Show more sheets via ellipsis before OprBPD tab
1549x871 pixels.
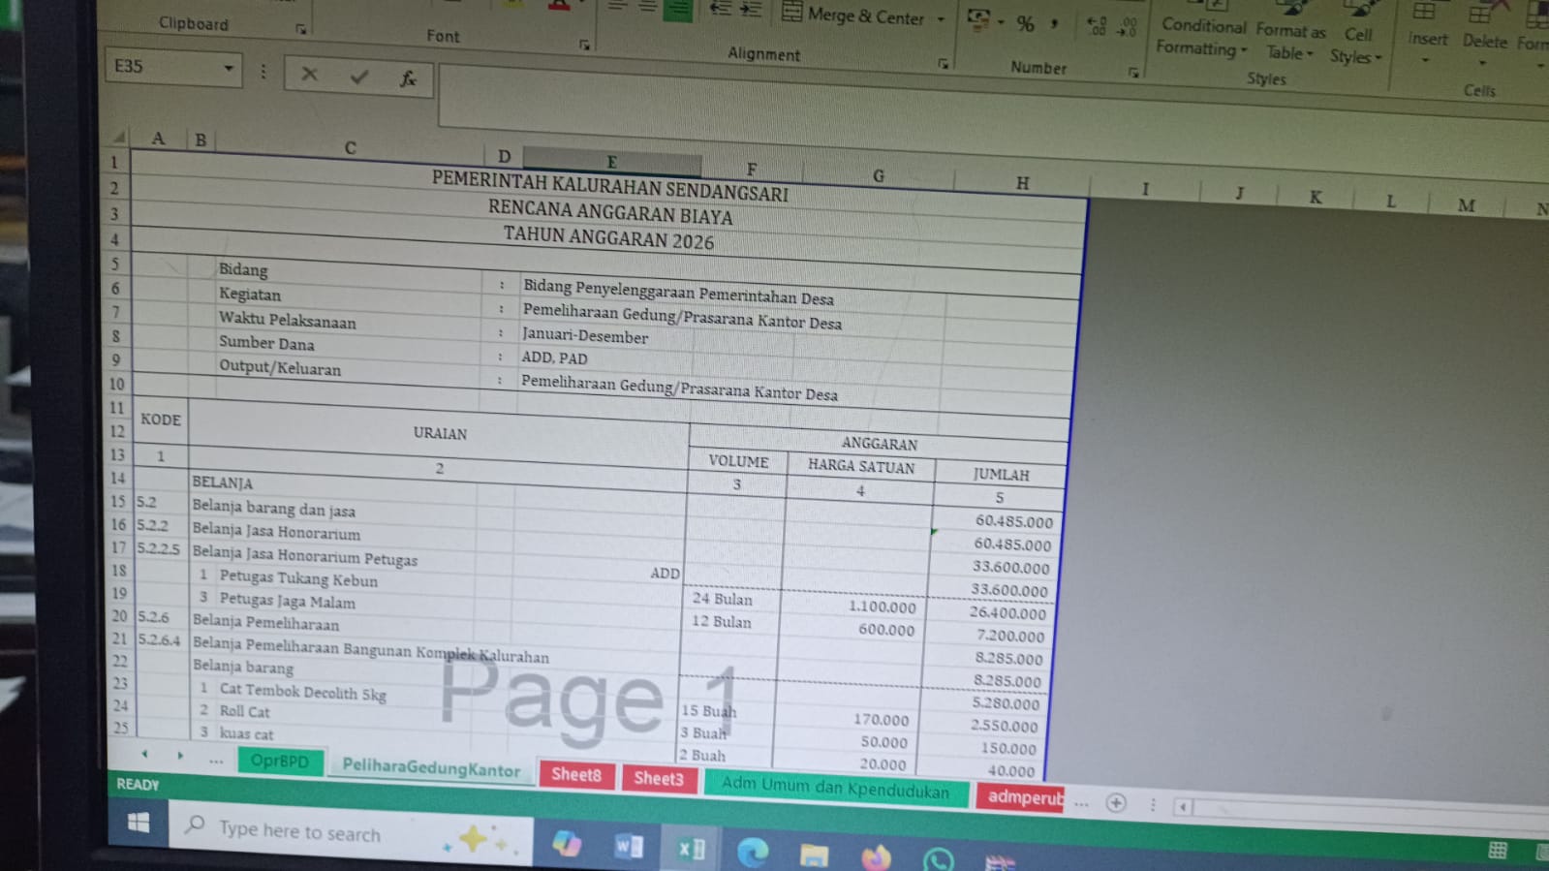tap(216, 761)
